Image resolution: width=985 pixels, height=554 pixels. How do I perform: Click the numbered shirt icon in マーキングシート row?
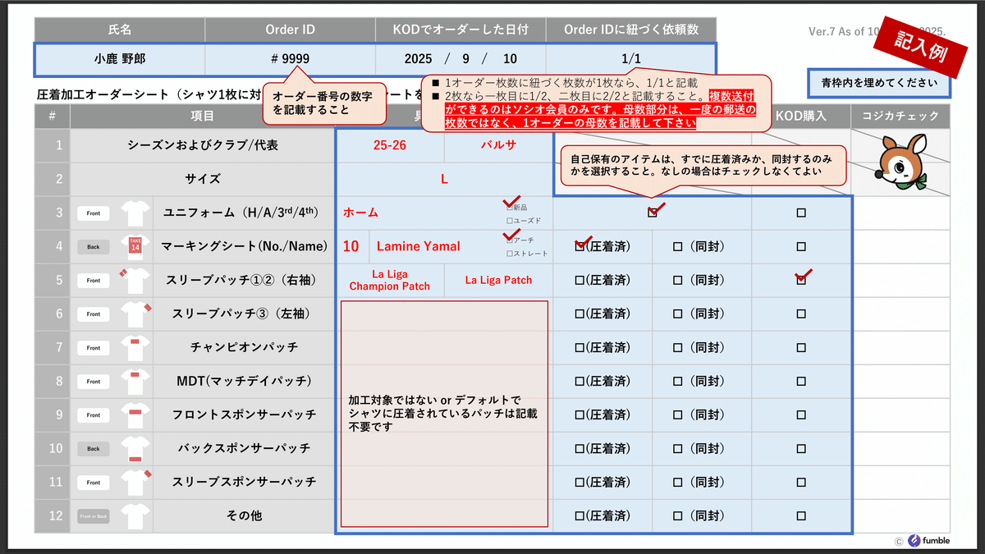point(135,246)
